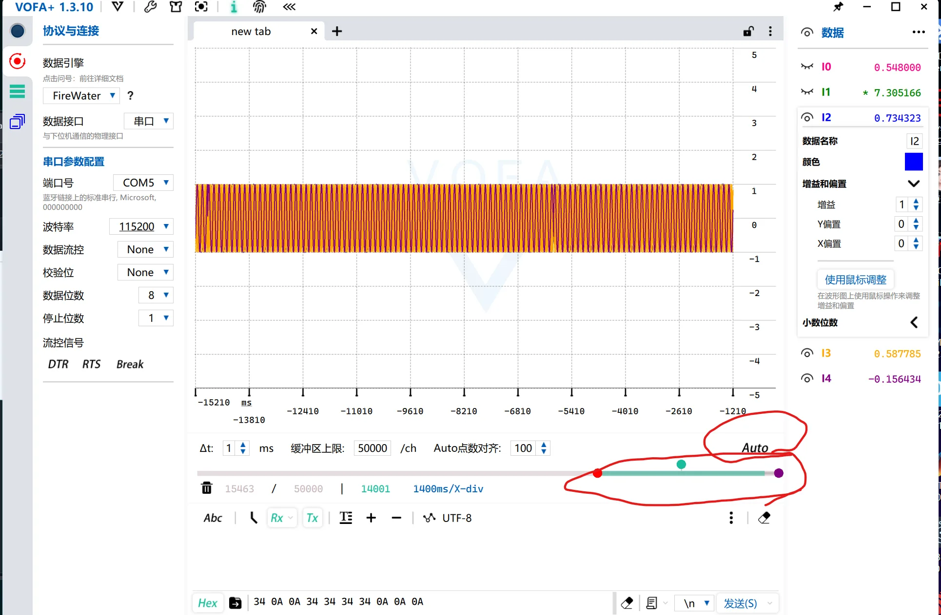
Task: Click the Auto button below the chart
Action: 755,447
